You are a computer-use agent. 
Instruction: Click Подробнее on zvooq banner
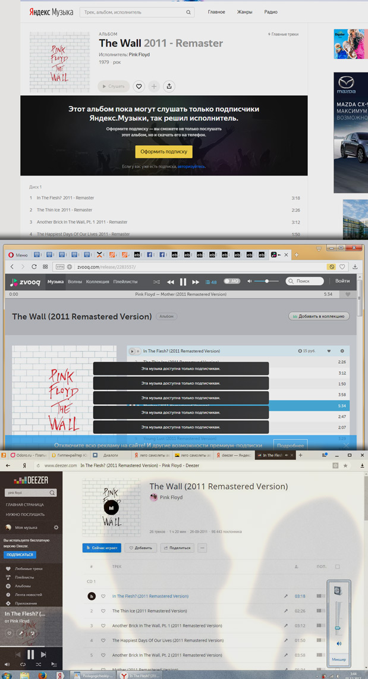pos(291,445)
